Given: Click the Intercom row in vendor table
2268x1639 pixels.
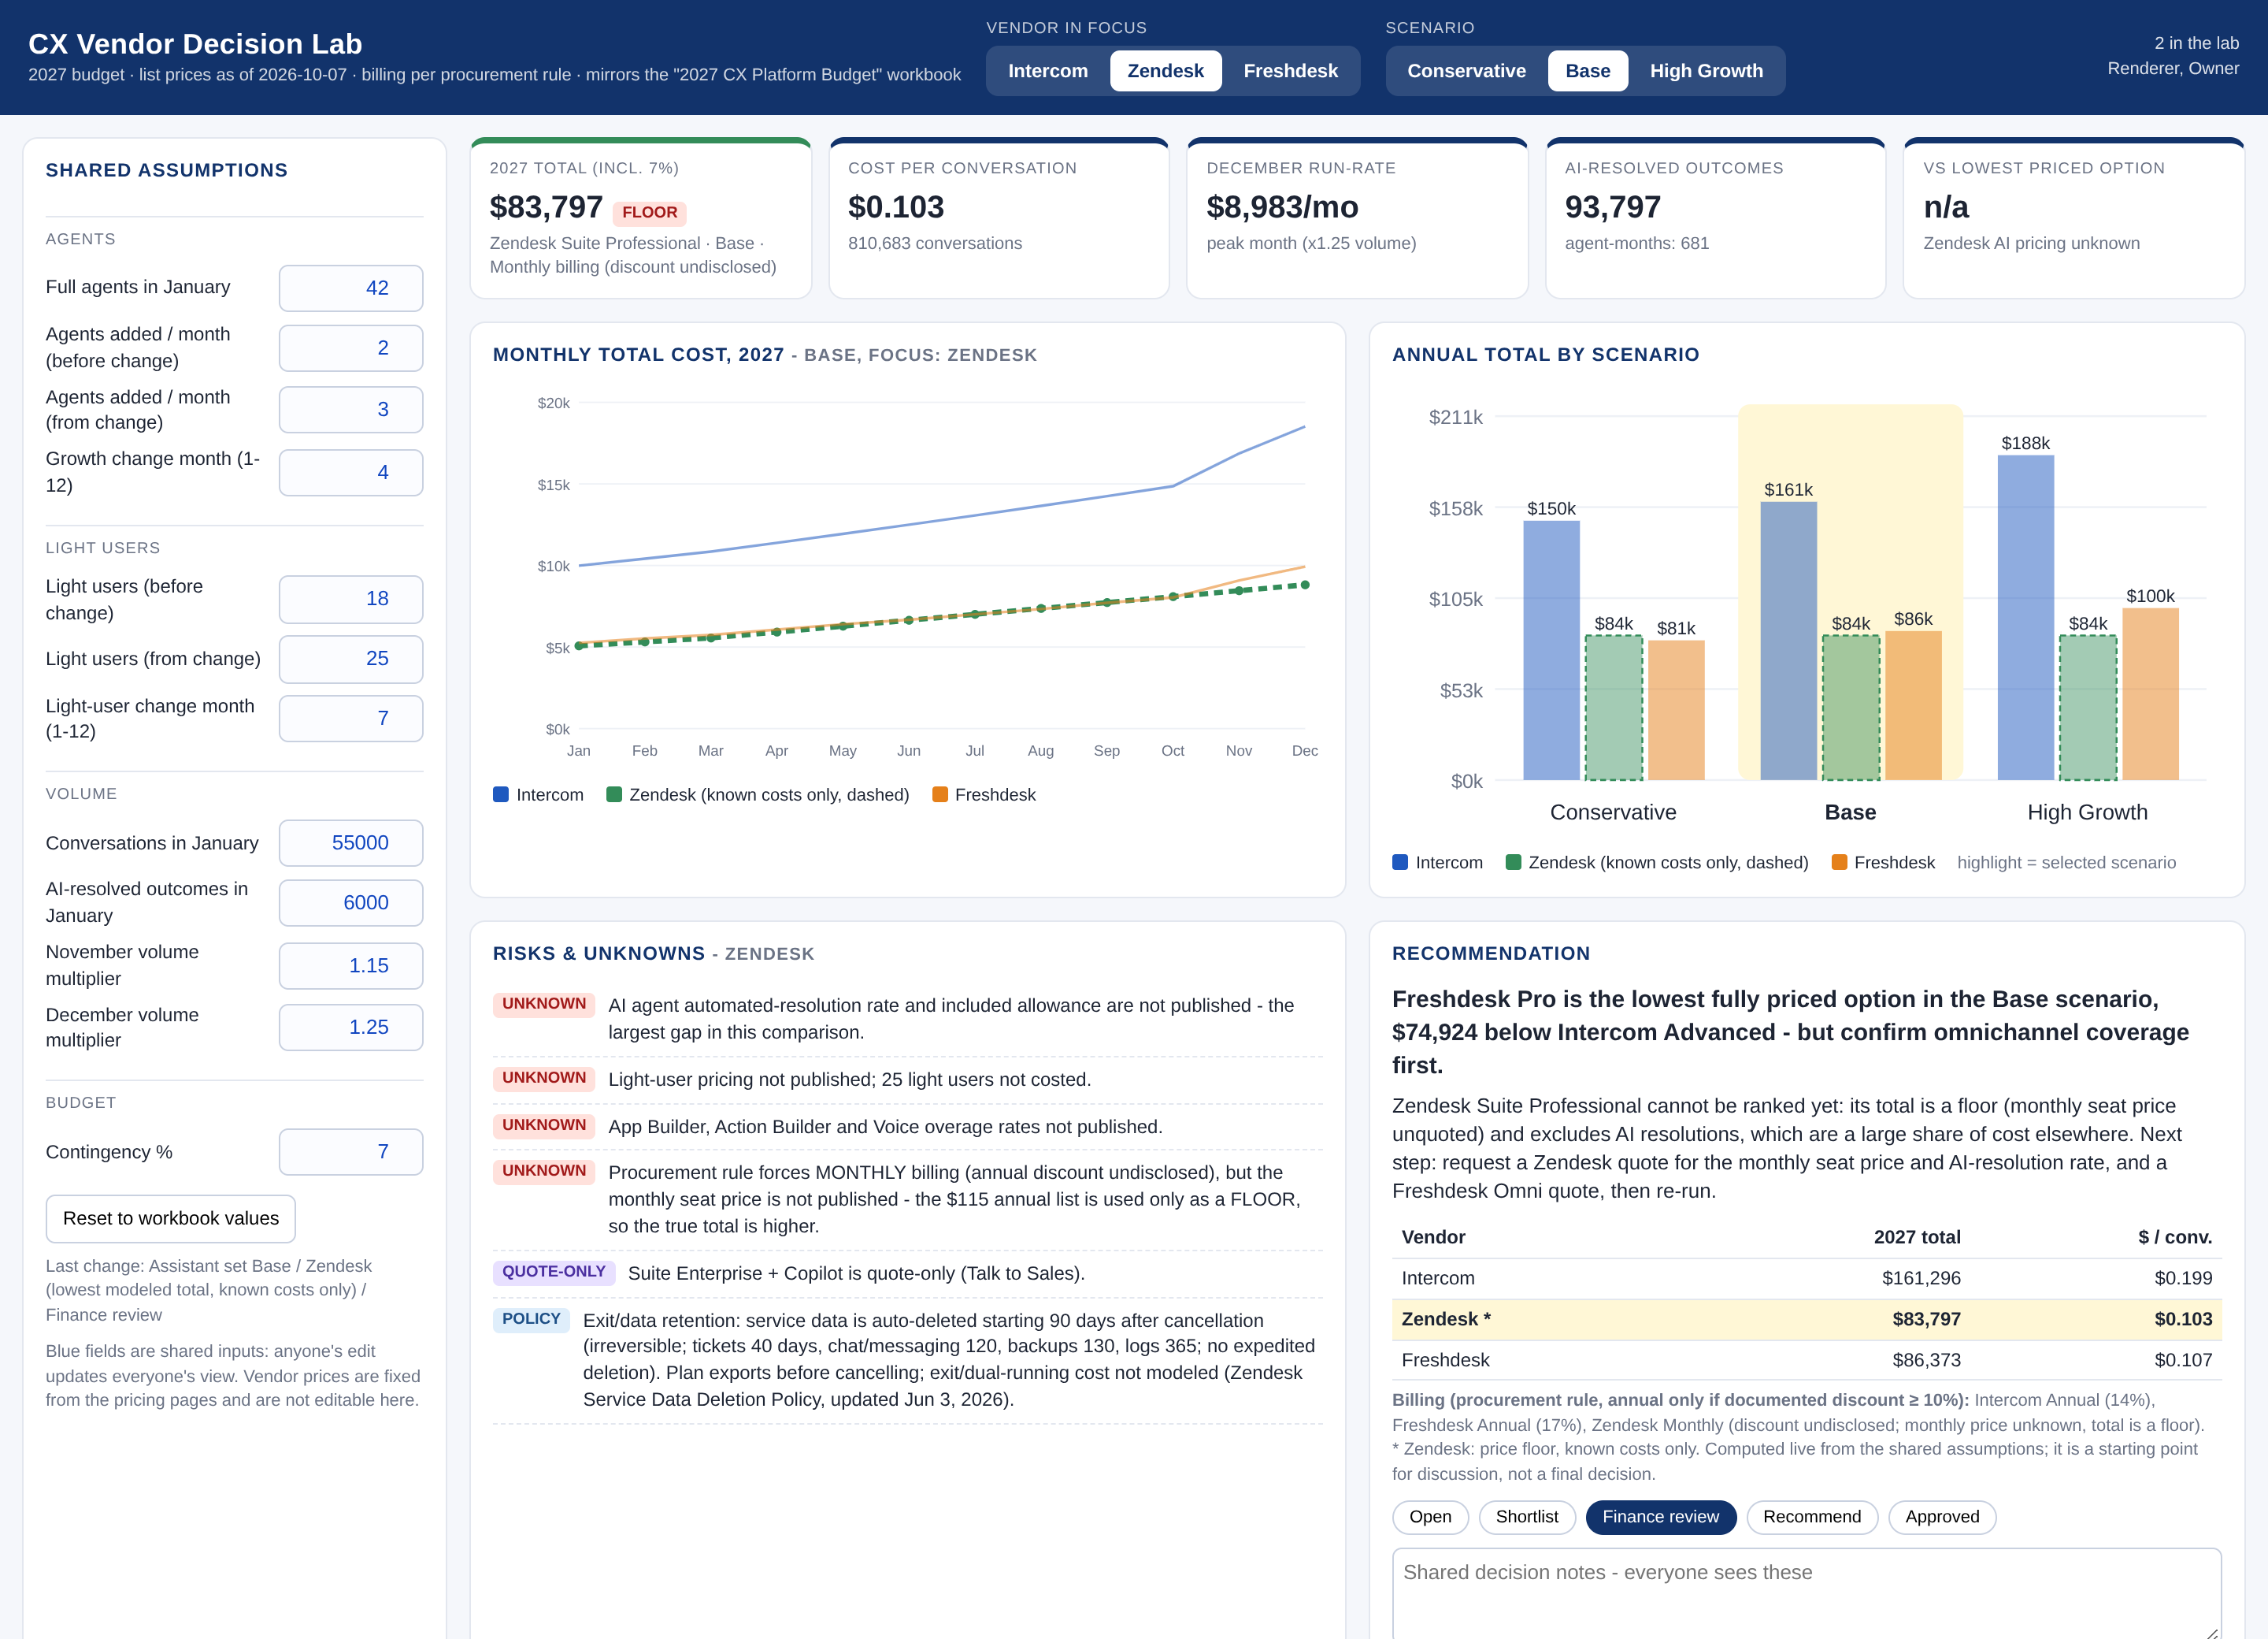Looking at the screenshot, I should (x=1806, y=1279).
